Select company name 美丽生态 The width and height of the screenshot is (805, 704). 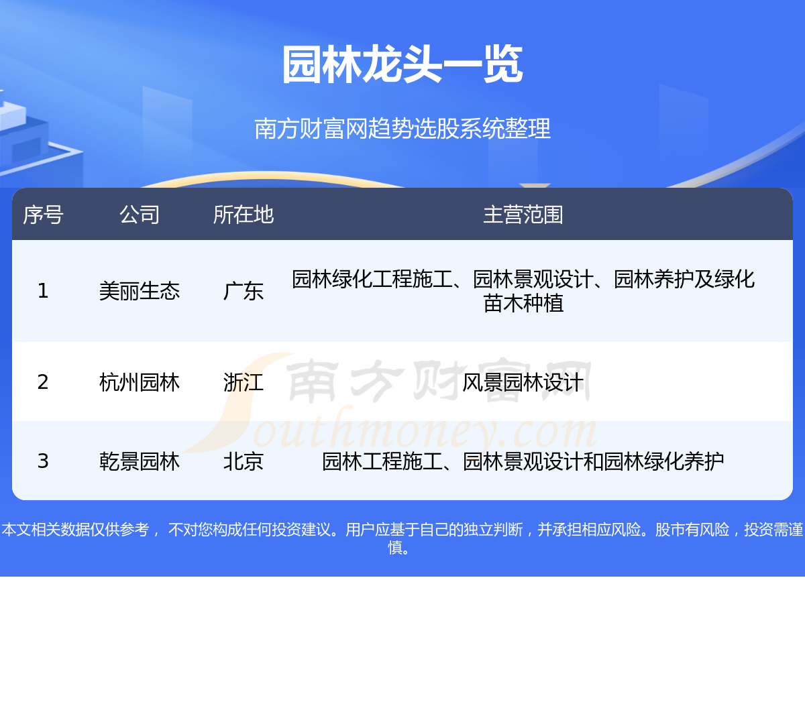pos(140,291)
